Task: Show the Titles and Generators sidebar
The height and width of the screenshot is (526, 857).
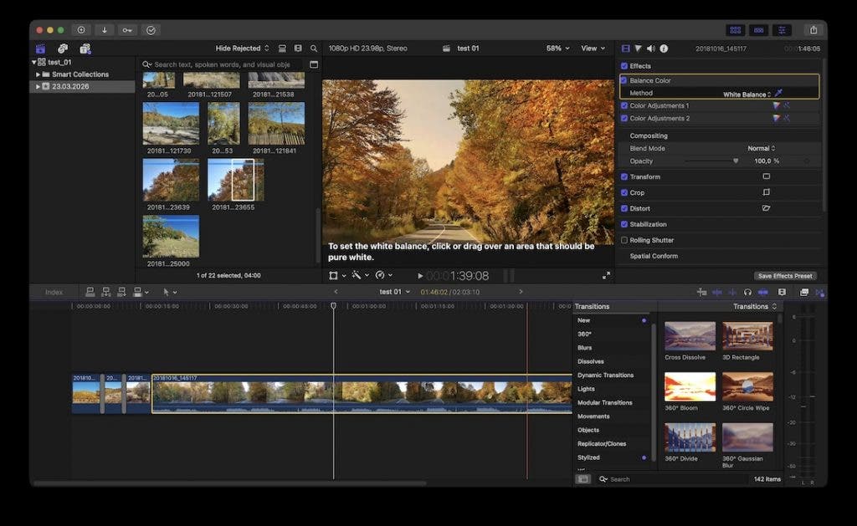Action: click(85, 49)
